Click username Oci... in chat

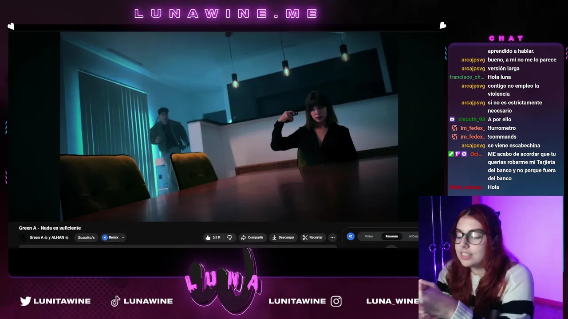pos(476,154)
